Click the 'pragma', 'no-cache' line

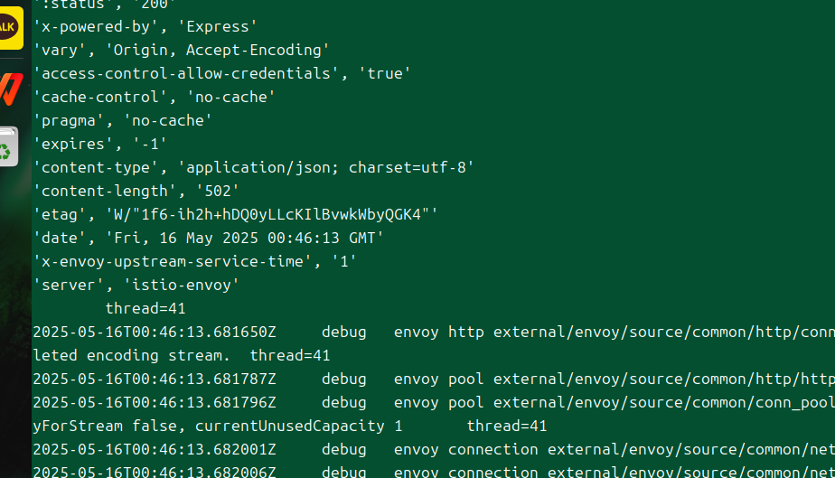tap(123, 120)
